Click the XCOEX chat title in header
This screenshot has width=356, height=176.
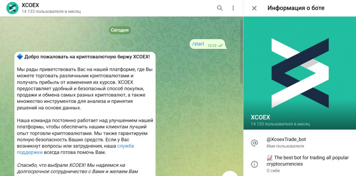30,5
